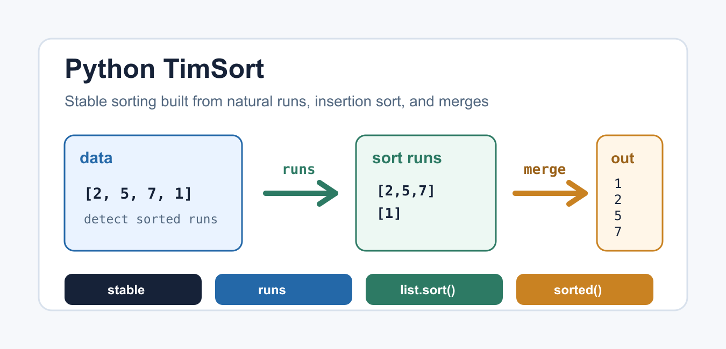Click the 'Python TimSort' heading
Image resolution: width=726 pixels, height=349 pixels.
coord(165,69)
